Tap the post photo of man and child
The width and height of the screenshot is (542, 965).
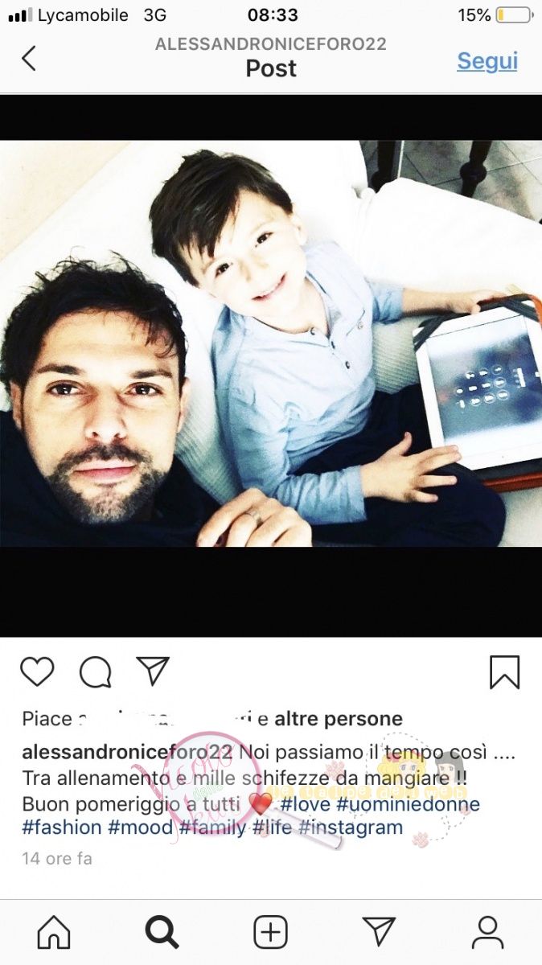pos(271,344)
